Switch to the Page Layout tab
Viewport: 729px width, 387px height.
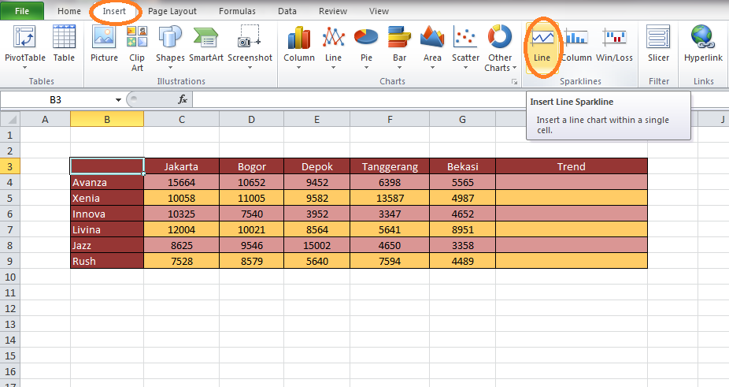[x=172, y=11]
